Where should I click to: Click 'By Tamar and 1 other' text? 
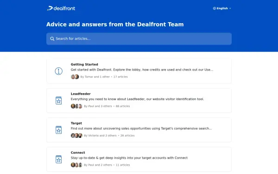(x=95, y=77)
